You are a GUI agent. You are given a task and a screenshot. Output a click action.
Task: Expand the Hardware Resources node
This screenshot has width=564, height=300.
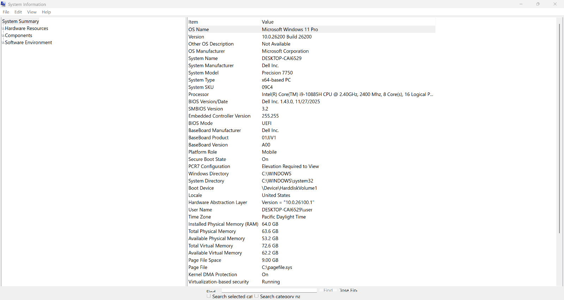point(3,28)
